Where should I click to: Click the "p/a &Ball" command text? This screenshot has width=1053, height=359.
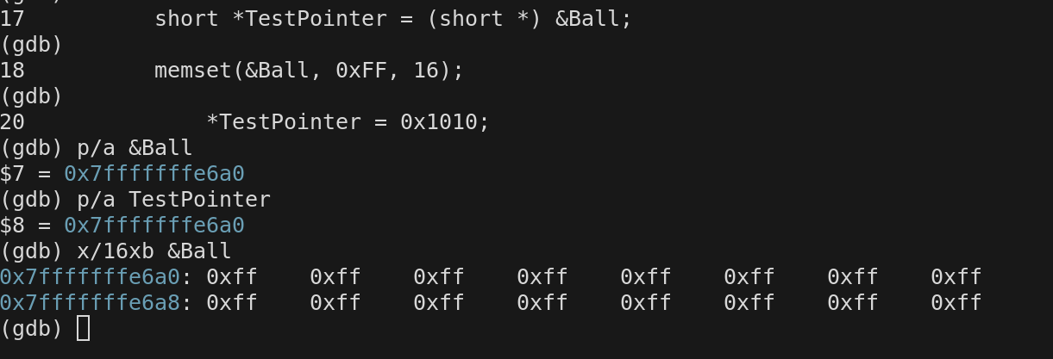click(x=135, y=147)
